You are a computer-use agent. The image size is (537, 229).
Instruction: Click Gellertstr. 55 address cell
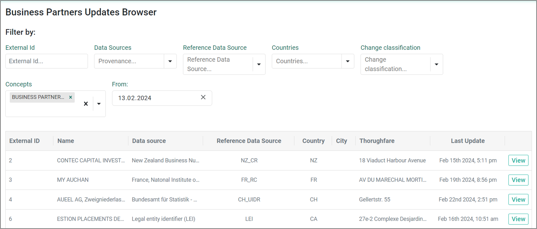tap(375, 200)
